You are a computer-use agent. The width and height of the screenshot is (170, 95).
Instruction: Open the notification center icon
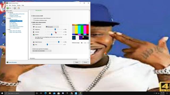click(x=167, y=93)
